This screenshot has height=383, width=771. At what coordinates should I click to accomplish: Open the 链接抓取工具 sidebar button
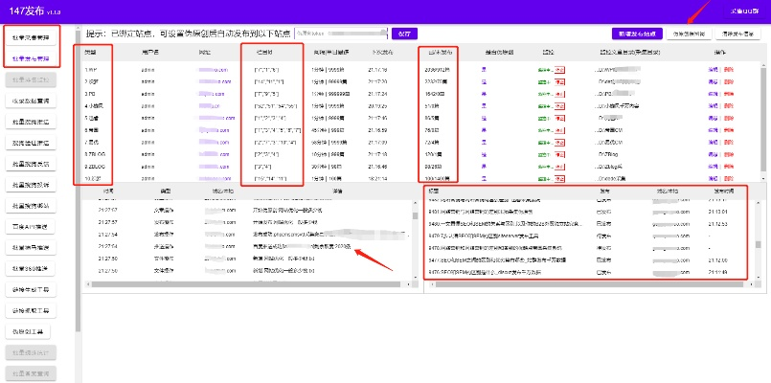pos(31,311)
